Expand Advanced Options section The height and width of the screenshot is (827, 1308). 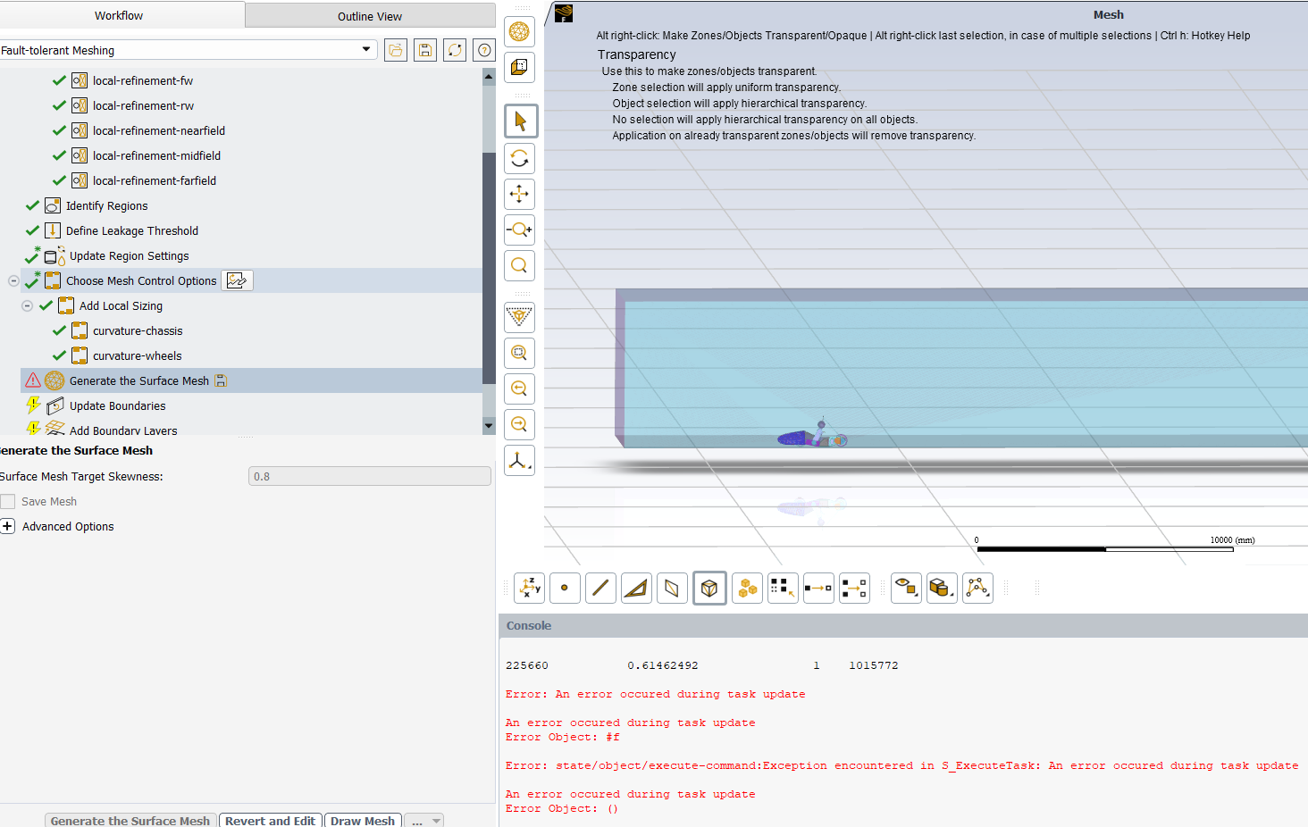coord(8,527)
